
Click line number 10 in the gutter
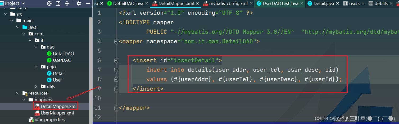coord(98,98)
